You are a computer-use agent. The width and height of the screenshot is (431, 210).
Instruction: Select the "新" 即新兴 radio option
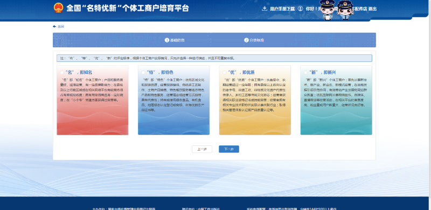[x=305, y=73]
